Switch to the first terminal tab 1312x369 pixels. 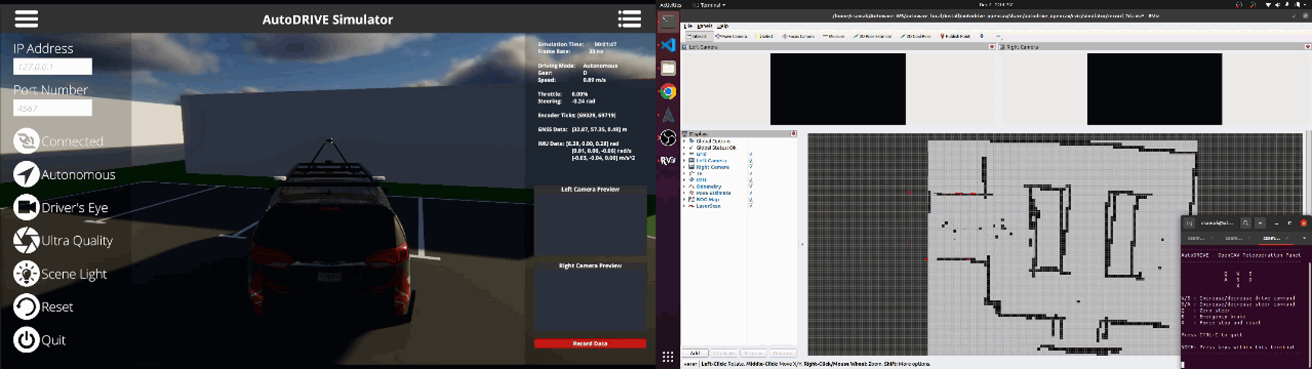pos(1197,238)
